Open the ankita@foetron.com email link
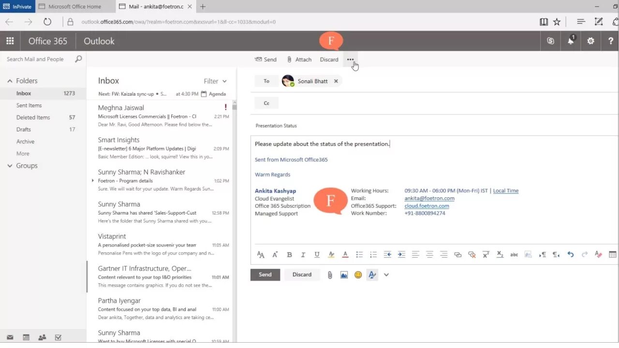 click(429, 198)
